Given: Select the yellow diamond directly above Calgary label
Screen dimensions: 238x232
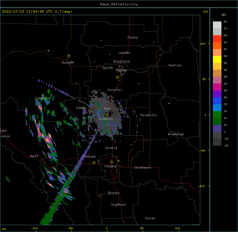Looking at the screenshot, I should coord(112,162).
